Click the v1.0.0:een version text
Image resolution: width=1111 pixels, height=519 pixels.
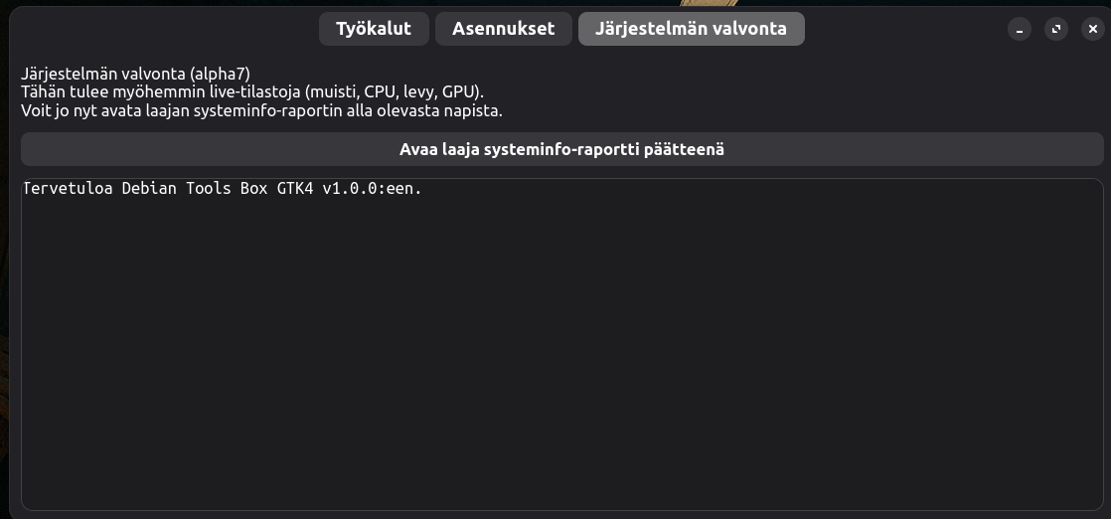click(372, 189)
